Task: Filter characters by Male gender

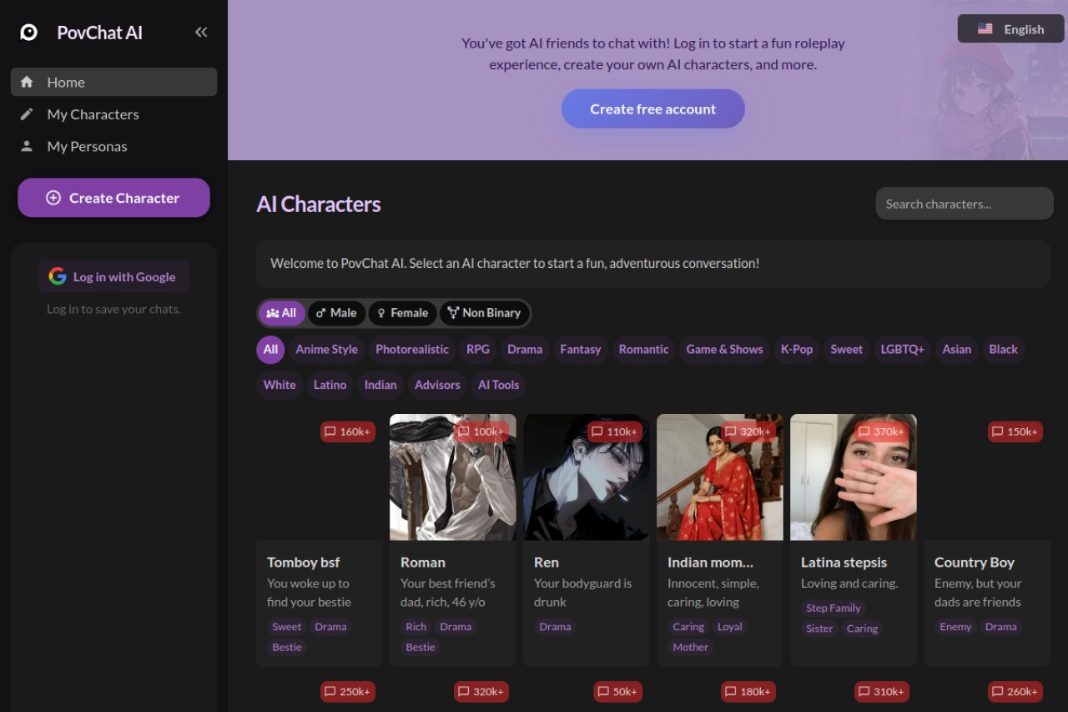Action: [x=336, y=313]
